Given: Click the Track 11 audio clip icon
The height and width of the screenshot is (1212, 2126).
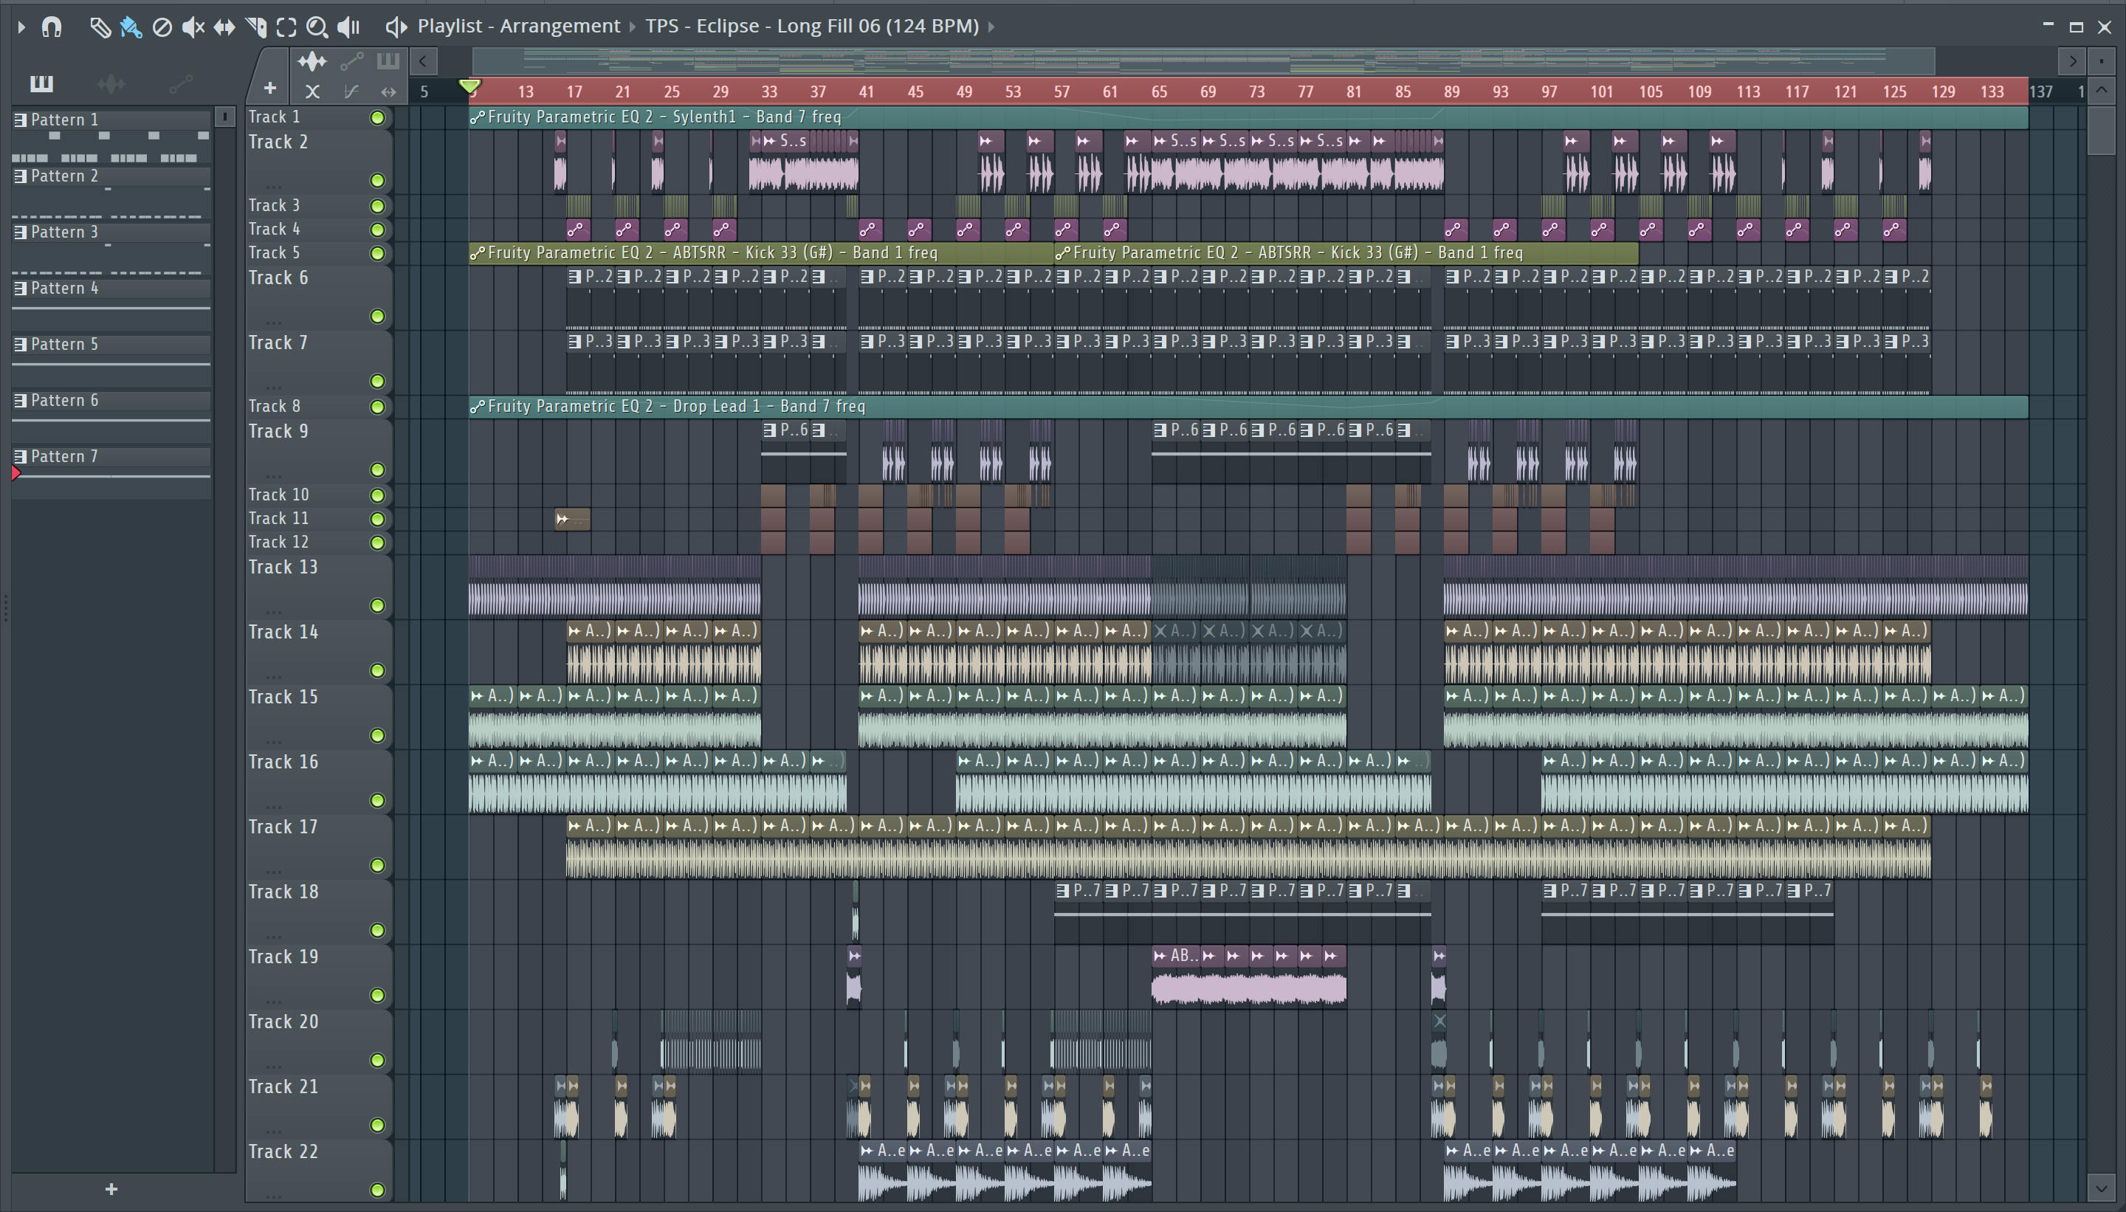Looking at the screenshot, I should tap(563, 520).
